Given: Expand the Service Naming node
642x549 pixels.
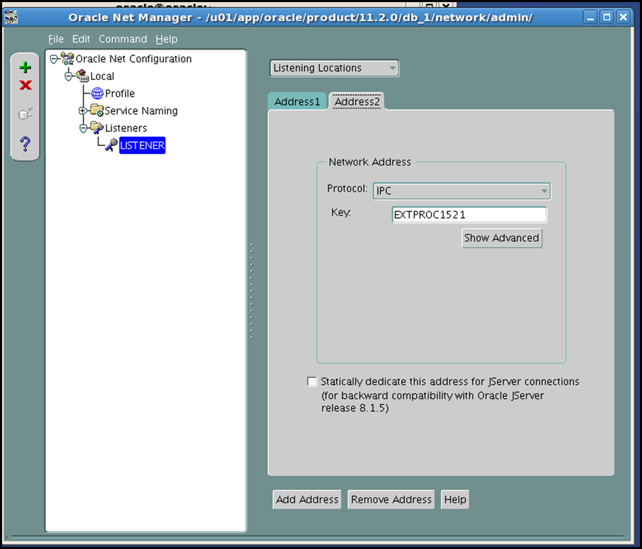Looking at the screenshot, I should click(83, 111).
